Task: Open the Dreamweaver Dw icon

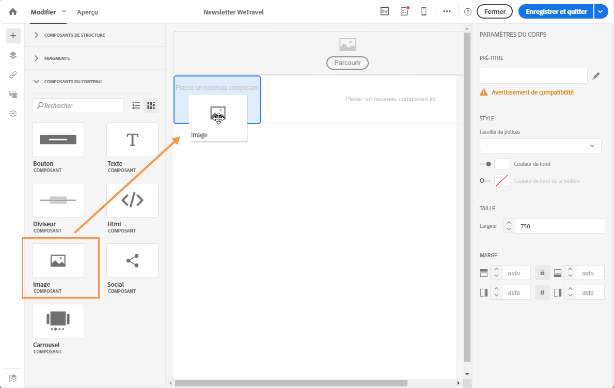Action: (x=385, y=11)
